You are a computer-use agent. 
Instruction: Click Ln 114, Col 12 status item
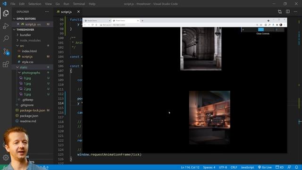[x=190, y=167]
